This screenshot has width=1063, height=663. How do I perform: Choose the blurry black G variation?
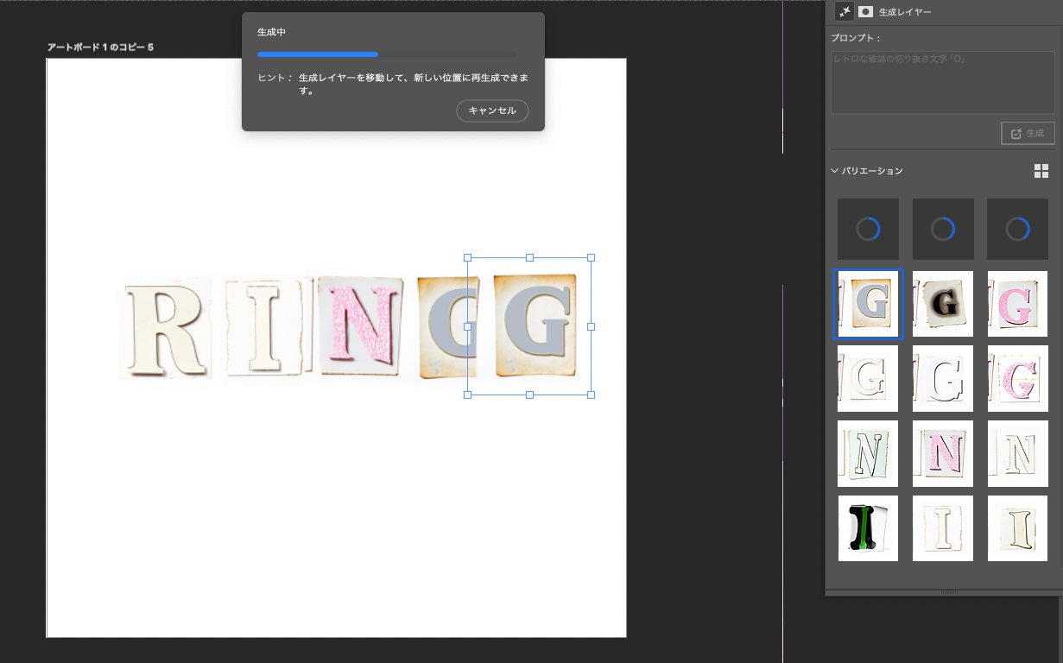coord(943,304)
